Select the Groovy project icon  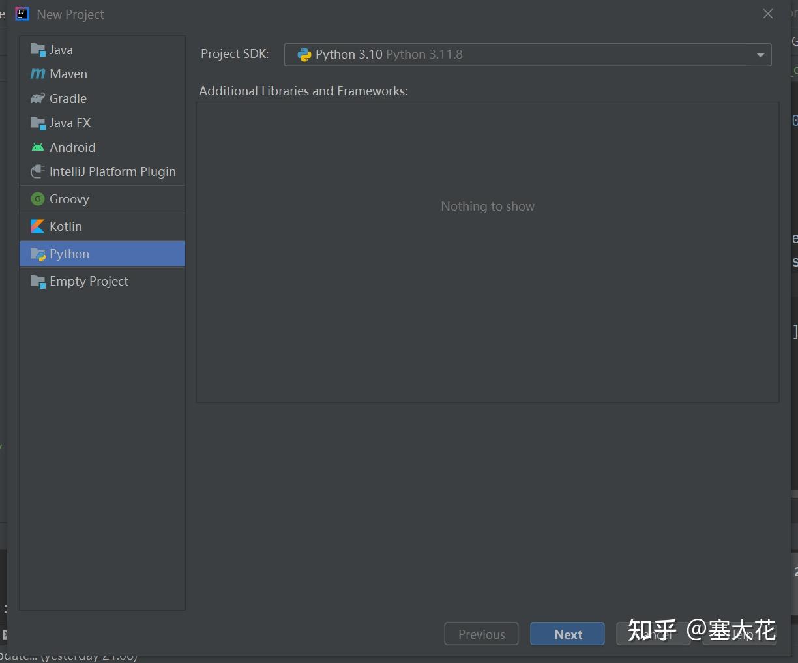point(38,199)
